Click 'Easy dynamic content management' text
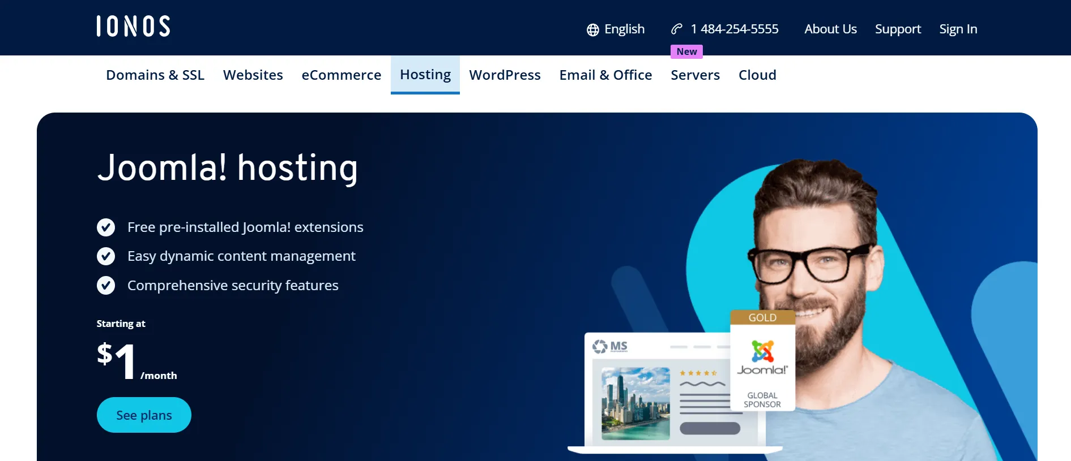 tap(241, 256)
